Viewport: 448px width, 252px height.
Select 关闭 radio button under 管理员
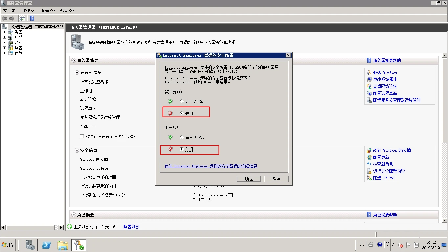coord(181,113)
